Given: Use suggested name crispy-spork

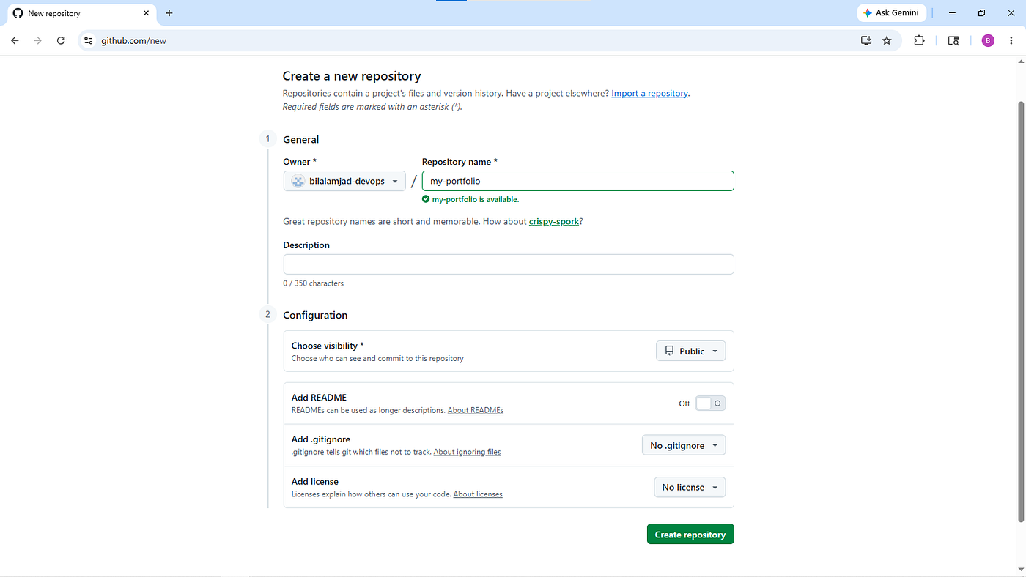Looking at the screenshot, I should 553,221.
